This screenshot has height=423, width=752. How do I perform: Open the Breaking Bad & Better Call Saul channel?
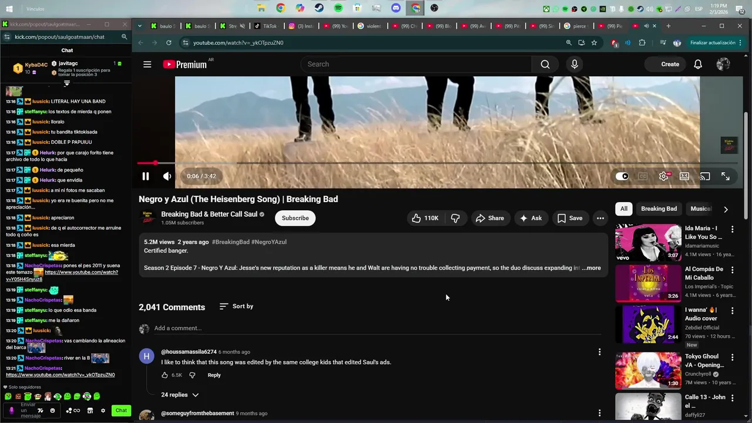pos(209,214)
